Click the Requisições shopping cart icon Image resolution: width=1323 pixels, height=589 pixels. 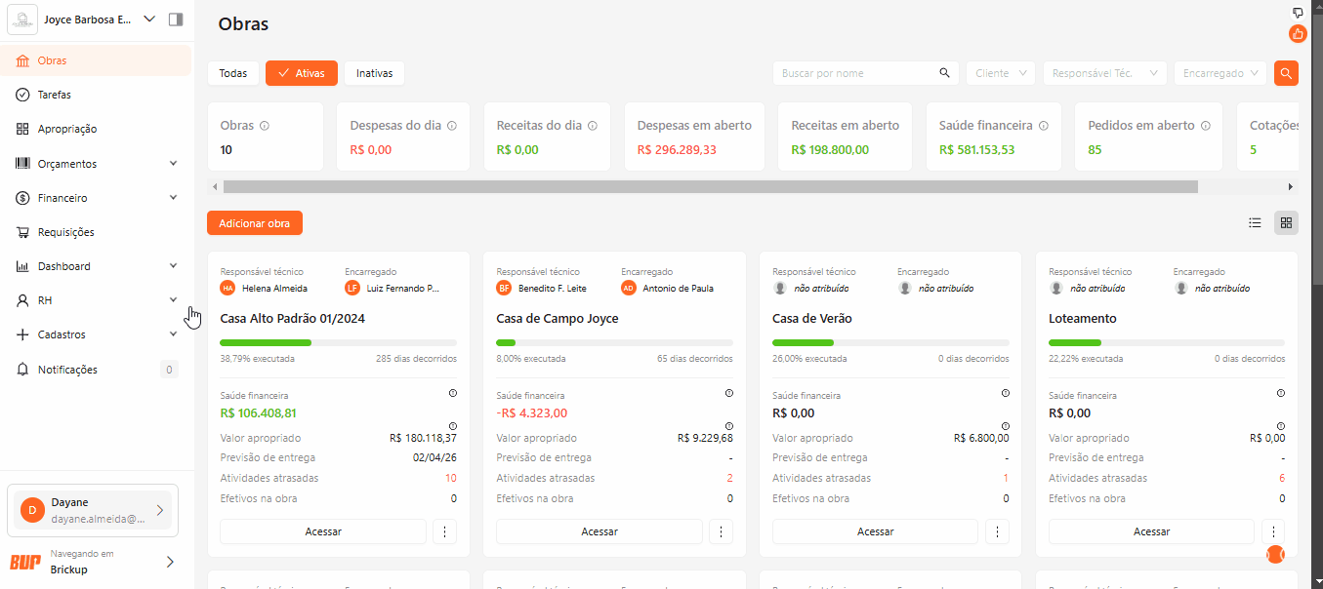pyautogui.click(x=22, y=232)
